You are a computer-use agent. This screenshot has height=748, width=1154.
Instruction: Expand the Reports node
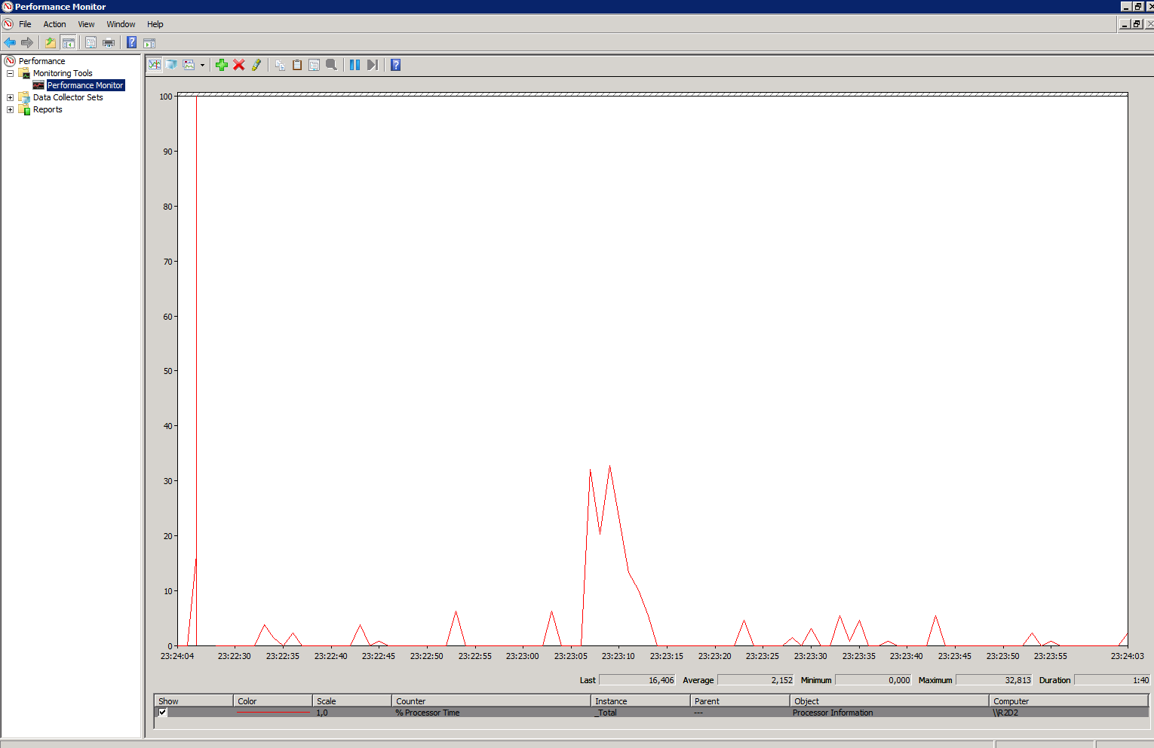point(11,109)
